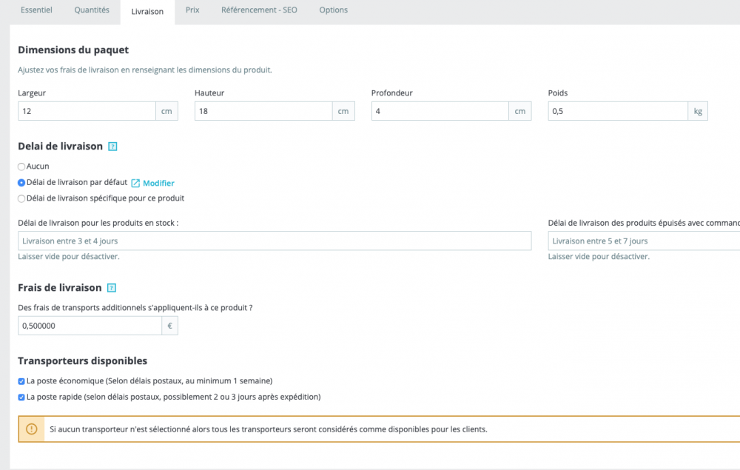The image size is (740, 470).
Task: Click the info icon in the warning banner
Action: coord(30,429)
